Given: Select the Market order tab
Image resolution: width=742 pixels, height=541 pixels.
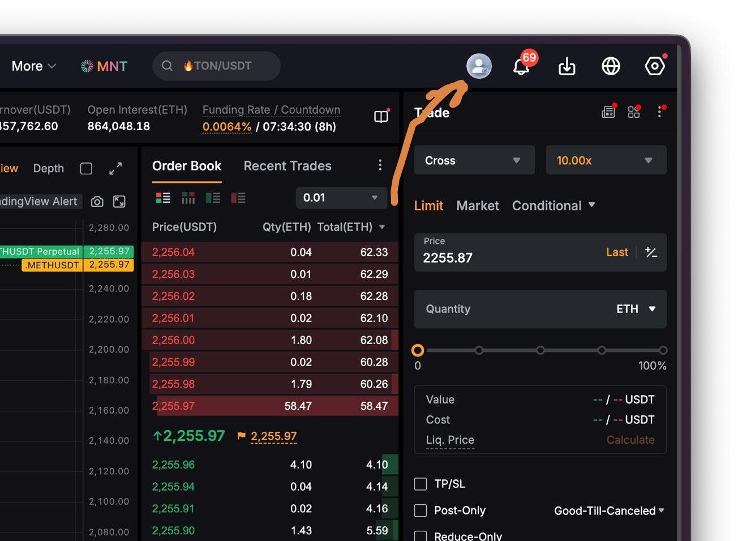Looking at the screenshot, I should coord(478,205).
